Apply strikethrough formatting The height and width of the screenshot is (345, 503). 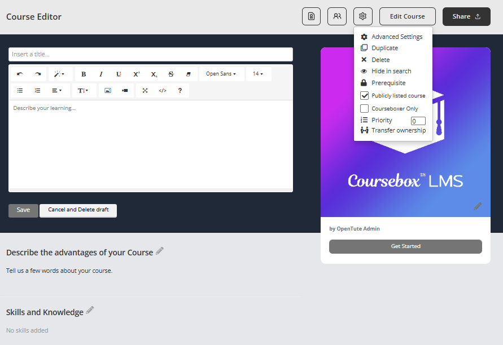(x=171, y=74)
